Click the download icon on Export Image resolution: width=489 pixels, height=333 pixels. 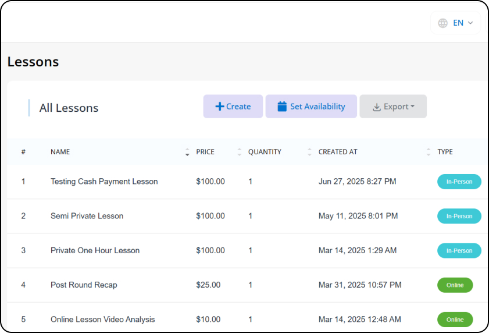377,107
